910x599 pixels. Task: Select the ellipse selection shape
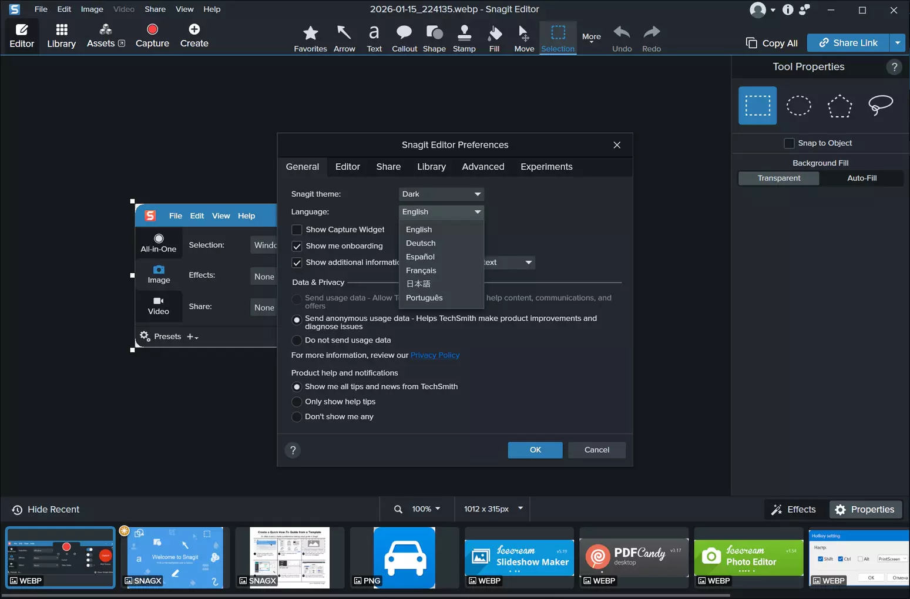tap(798, 106)
